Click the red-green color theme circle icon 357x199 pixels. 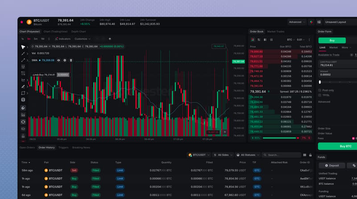(311, 22)
